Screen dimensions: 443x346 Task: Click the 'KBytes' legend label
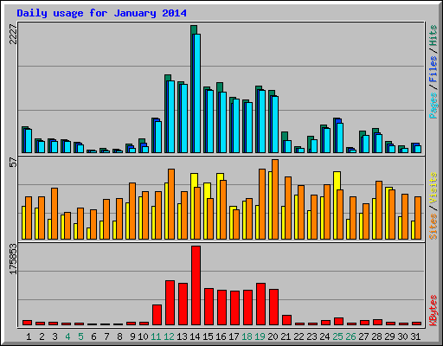(x=433, y=311)
